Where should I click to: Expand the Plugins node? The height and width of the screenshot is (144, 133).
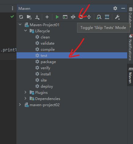coord(25,92)
